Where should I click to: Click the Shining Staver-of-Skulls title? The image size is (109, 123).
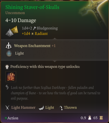(32, 7)
